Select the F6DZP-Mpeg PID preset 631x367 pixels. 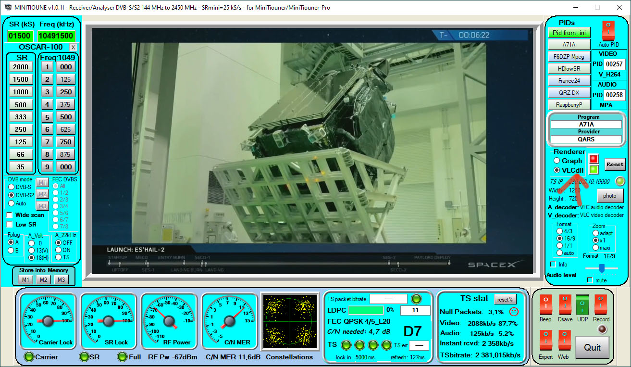point(569,57)
